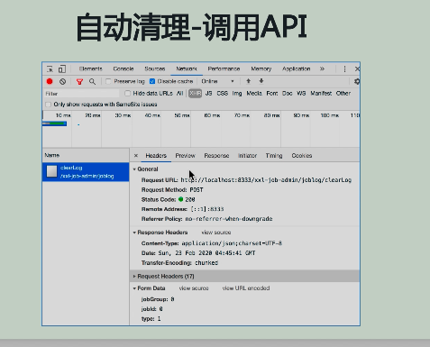Switch to the Console tab
The height and width of the screenshot is (347, 430).
coord(124,68)
